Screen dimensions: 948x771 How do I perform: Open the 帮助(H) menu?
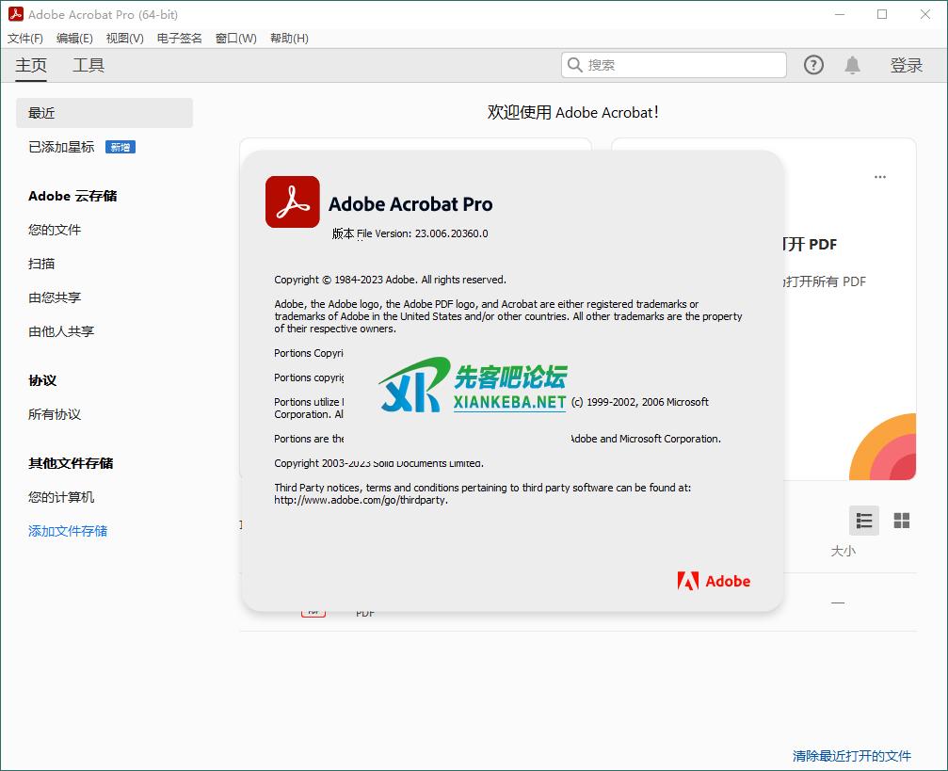click(x=289, y=39)
